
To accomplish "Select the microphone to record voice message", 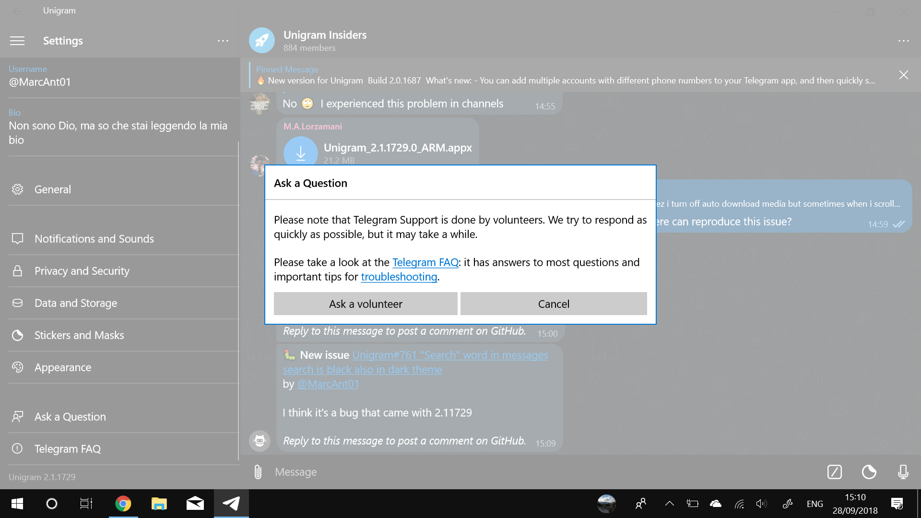I will pyautogui.click(x=904, y=471).
